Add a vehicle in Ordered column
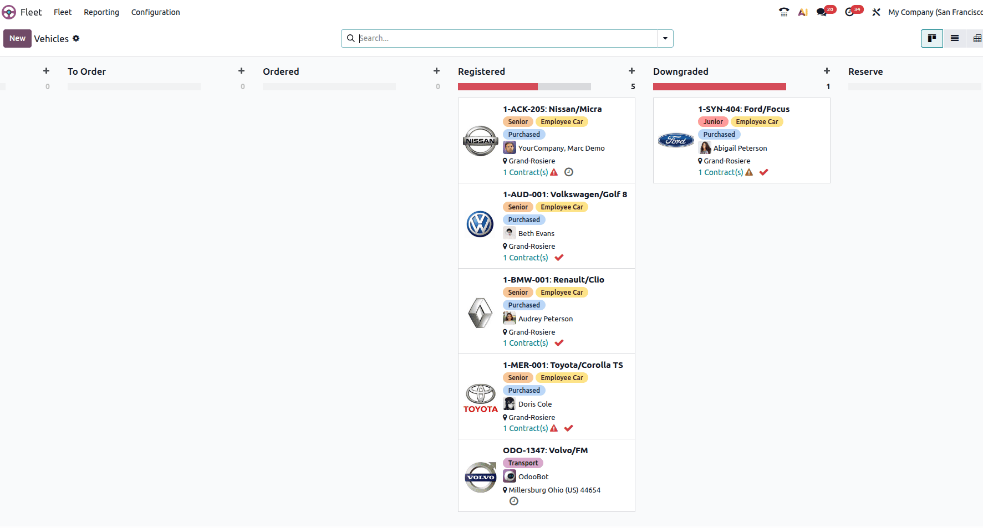The width and height of the screenshot is (983, 528). pyautogui.click(x=436, y=71)
